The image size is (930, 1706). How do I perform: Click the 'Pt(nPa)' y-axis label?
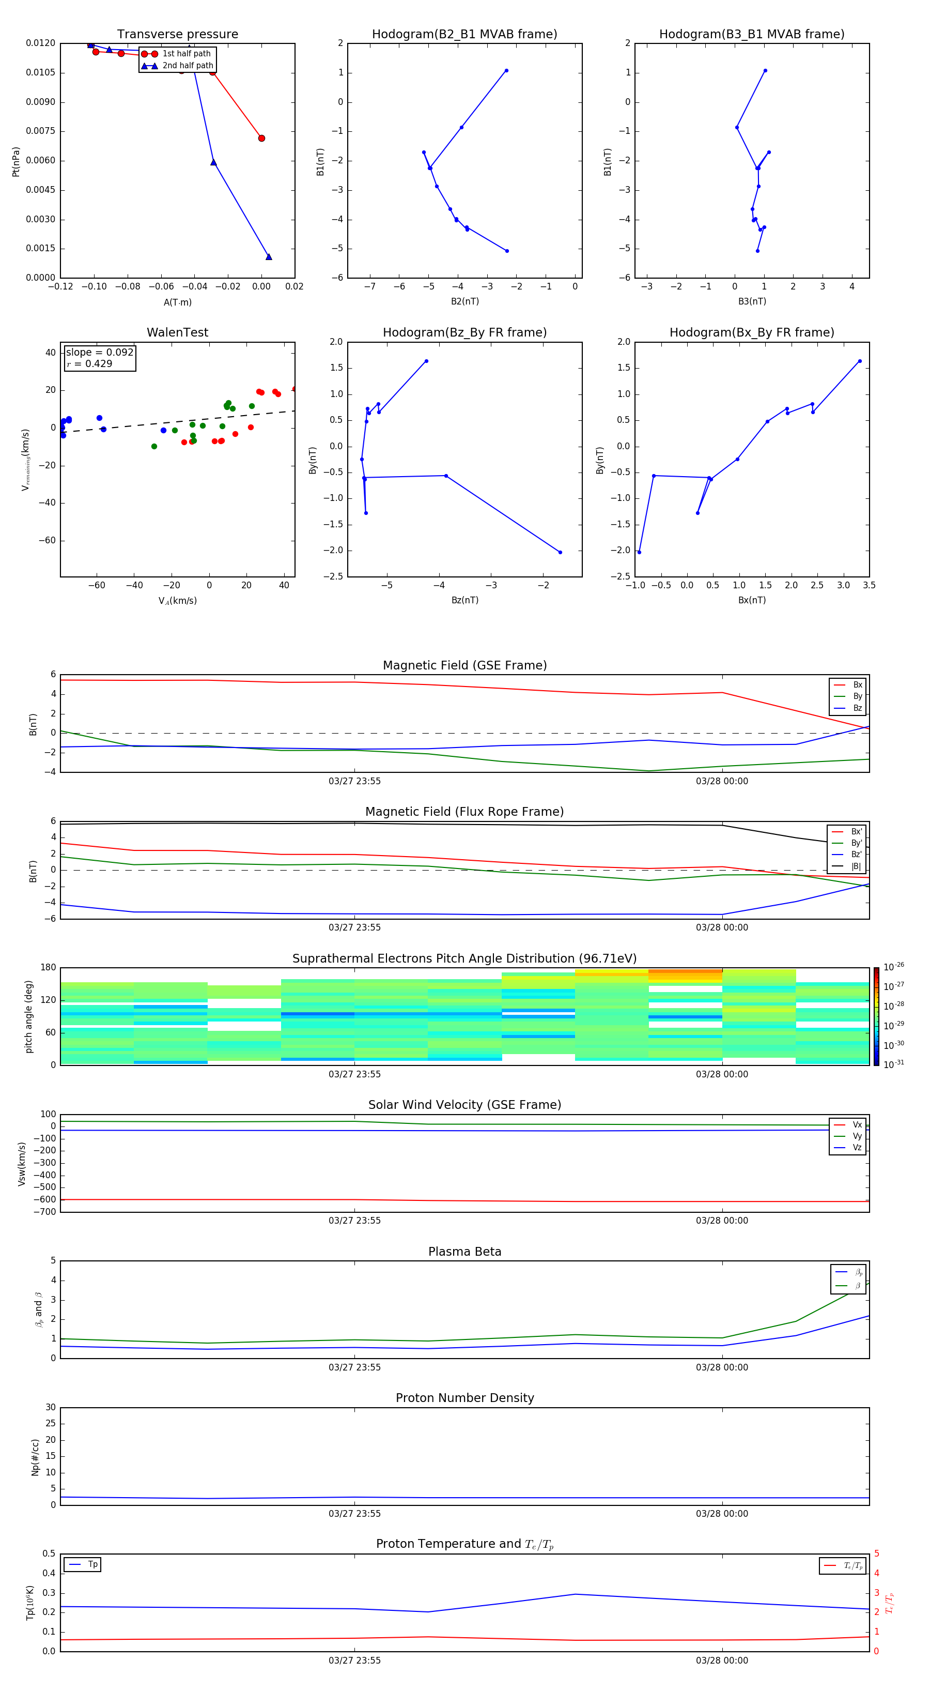tap(16, 161)
